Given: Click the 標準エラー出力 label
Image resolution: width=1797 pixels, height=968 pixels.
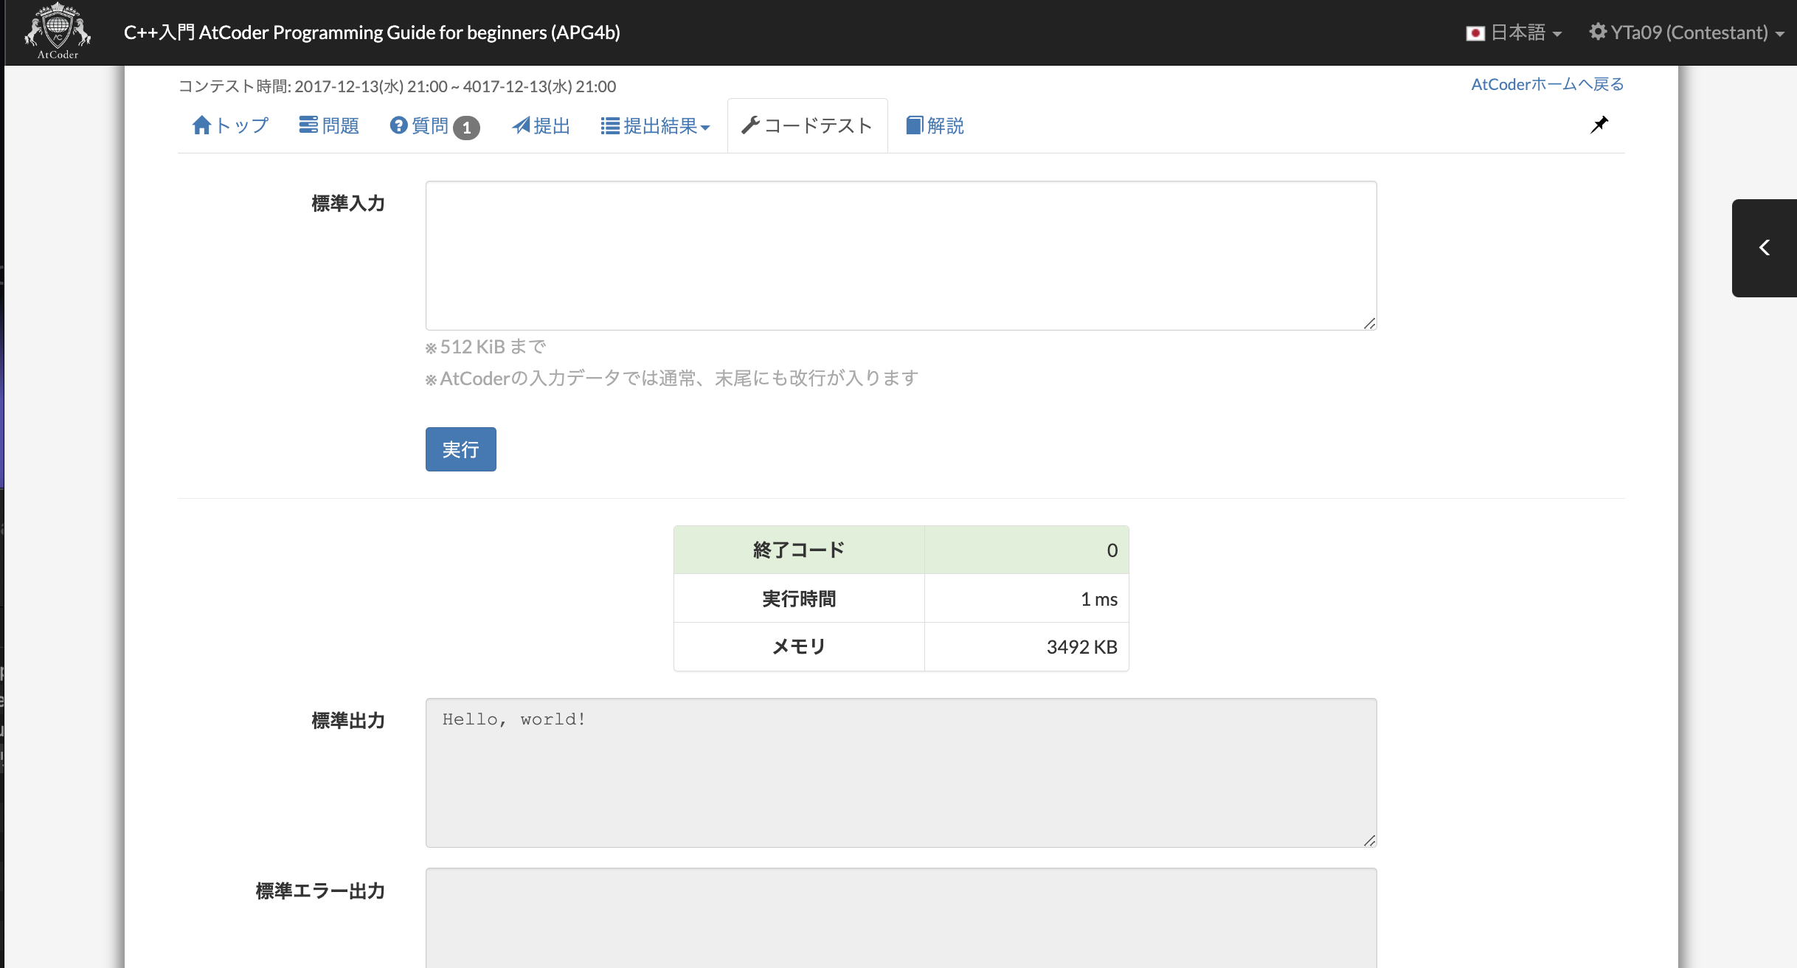Looking at the screenshot, I should click(x=320, y=891).
